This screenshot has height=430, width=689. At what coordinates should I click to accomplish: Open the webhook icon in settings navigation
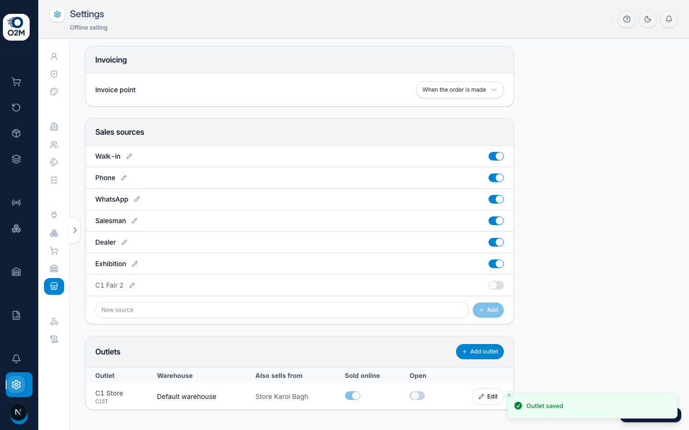[x=54, y=322]
